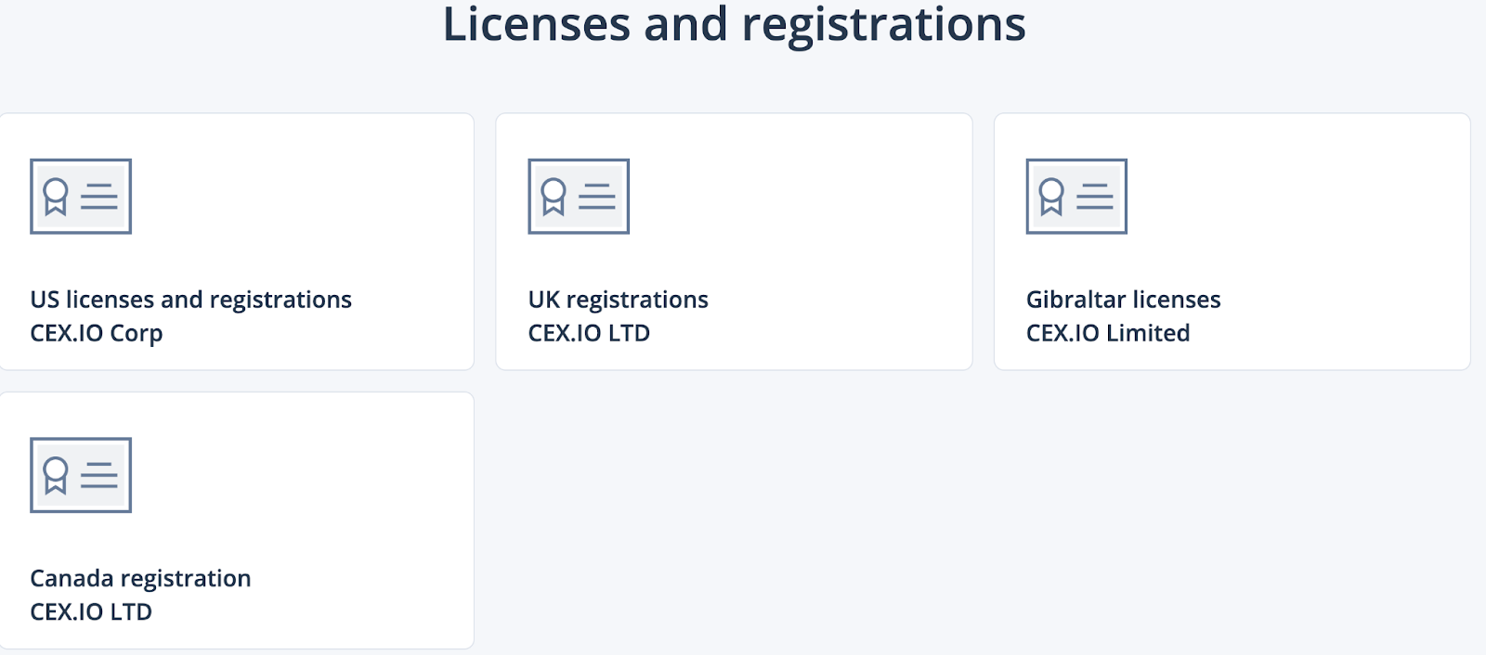
Task: Select the CEX.IO Corp text
Action: (x=97, y=333)
